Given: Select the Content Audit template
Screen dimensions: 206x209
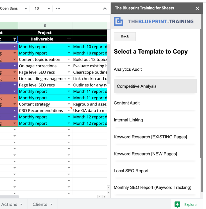Looking at the screenshot, I should click(x=155, y=103).
